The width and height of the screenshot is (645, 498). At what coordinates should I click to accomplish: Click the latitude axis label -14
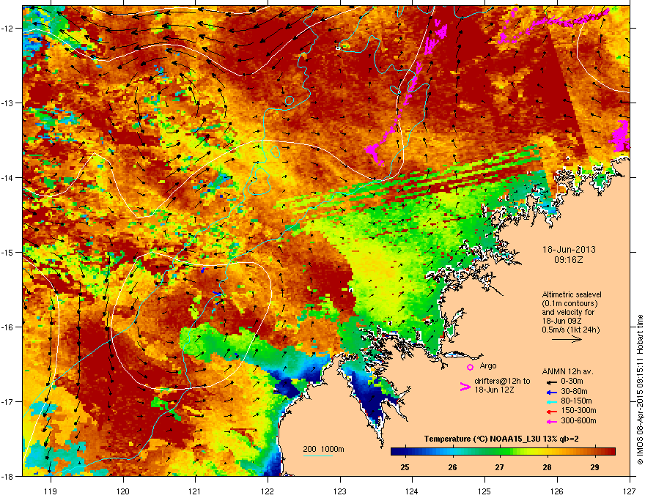7,177
